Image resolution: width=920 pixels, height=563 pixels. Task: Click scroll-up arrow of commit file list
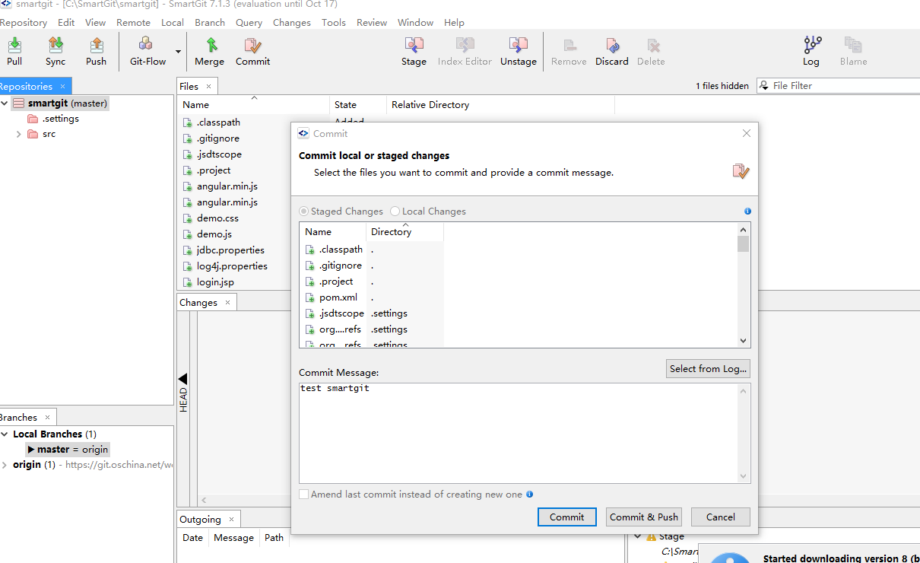pos(744,229)
